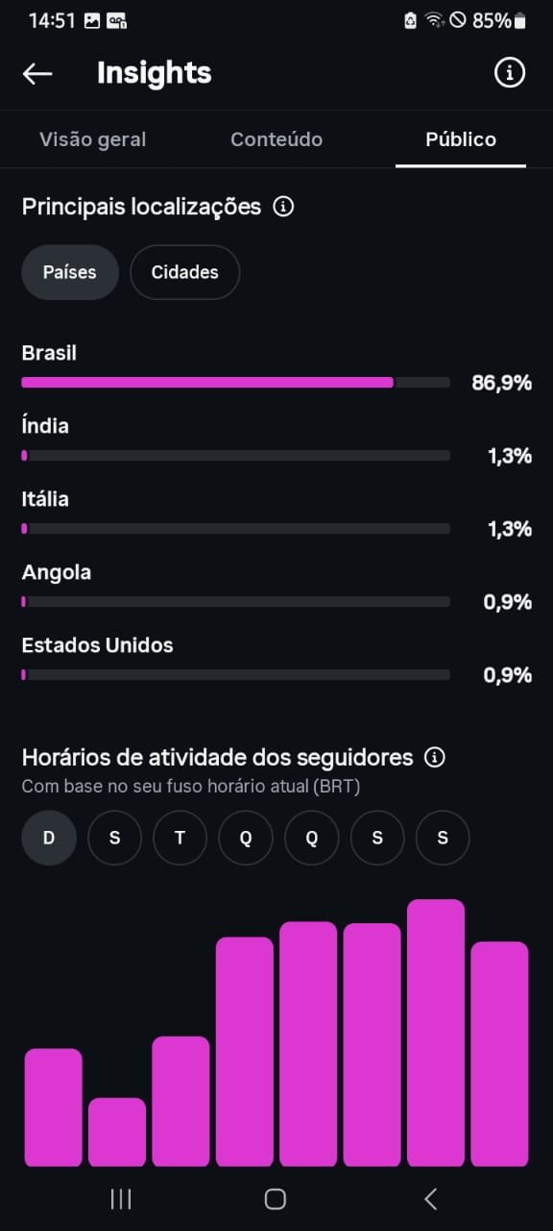Tap the back arrow next to Insights

tap(37, 73)
